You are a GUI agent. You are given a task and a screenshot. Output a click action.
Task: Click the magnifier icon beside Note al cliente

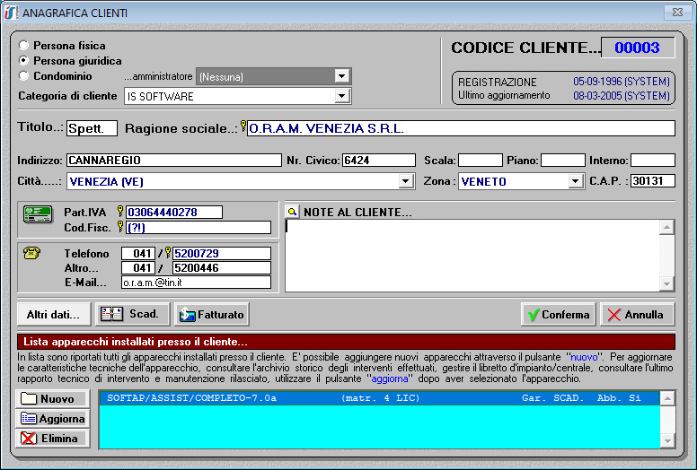pos(292,213)
